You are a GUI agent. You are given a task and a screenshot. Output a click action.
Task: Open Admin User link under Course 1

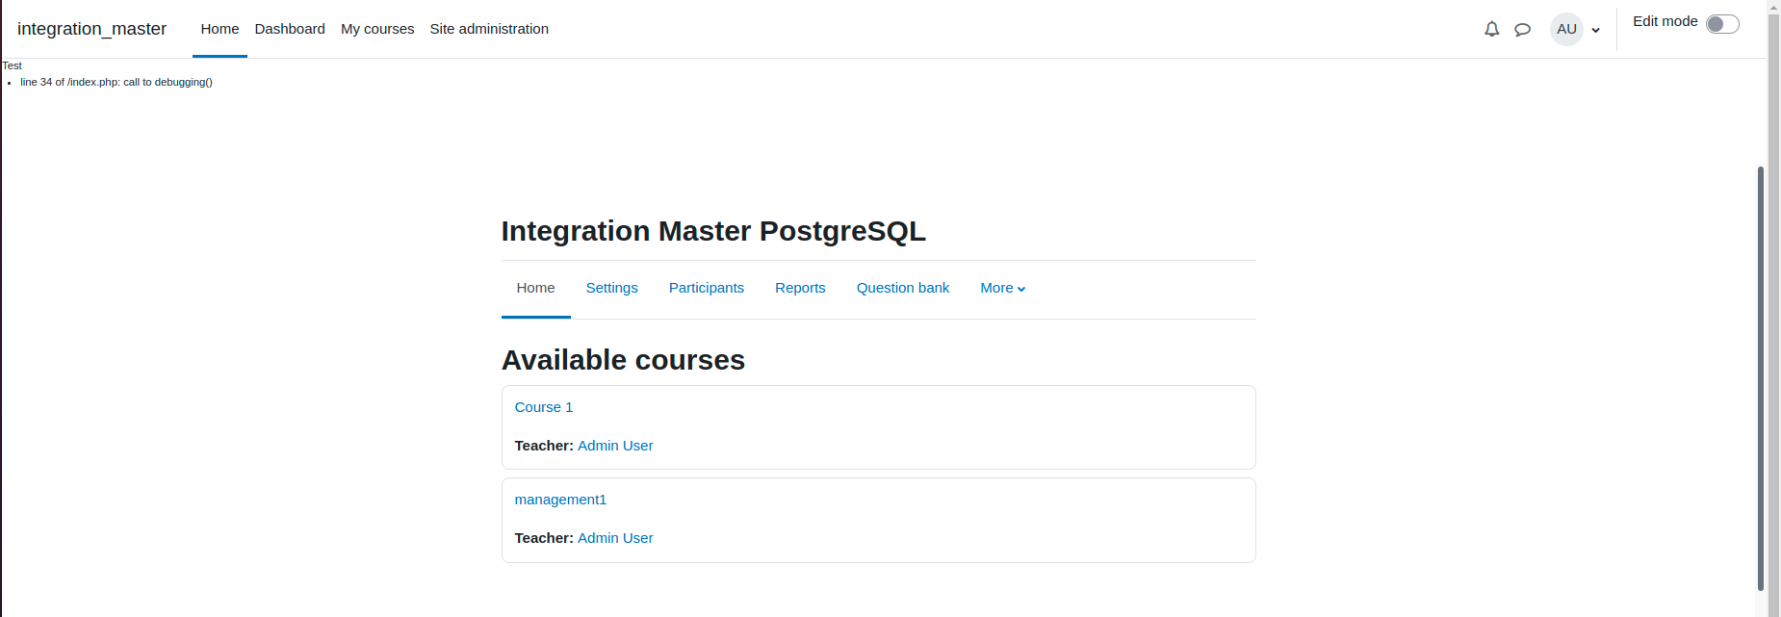[615, 446]
